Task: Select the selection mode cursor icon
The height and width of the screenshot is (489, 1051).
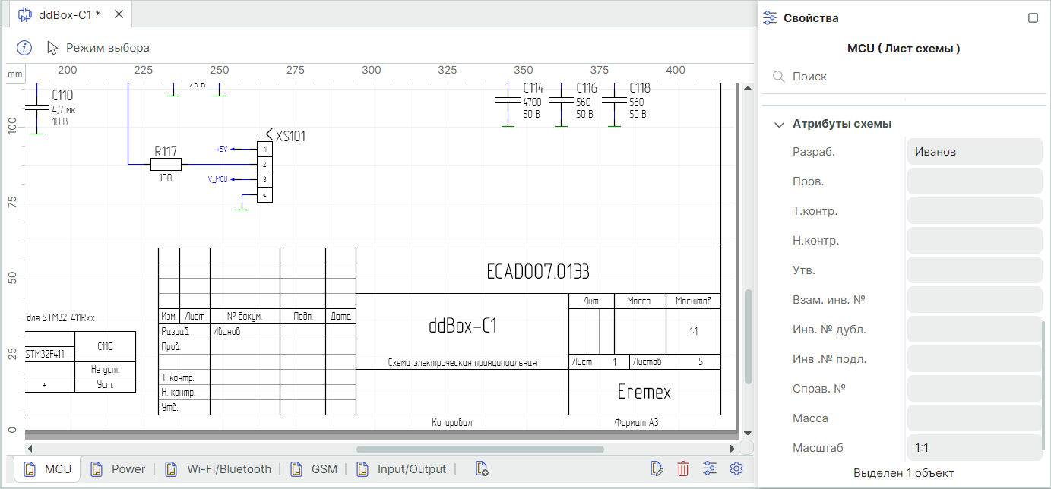Action: [52, 48]
